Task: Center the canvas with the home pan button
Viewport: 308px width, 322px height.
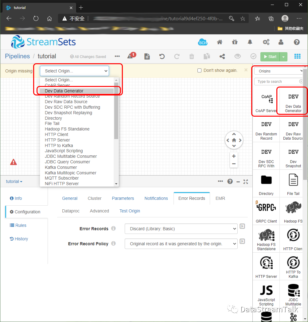Action: click(x=234, y=140)
